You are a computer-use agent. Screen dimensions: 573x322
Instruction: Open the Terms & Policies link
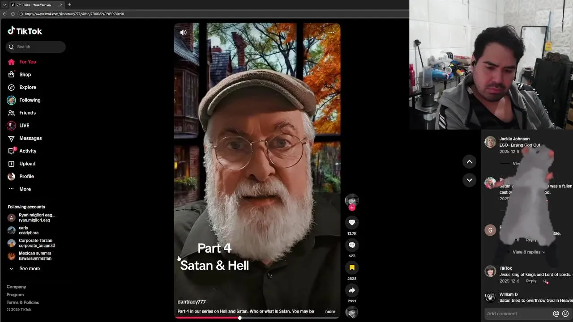click(x=23, y=302)
